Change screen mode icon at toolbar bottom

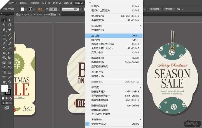pyautogui.click(x=7, y=108)
